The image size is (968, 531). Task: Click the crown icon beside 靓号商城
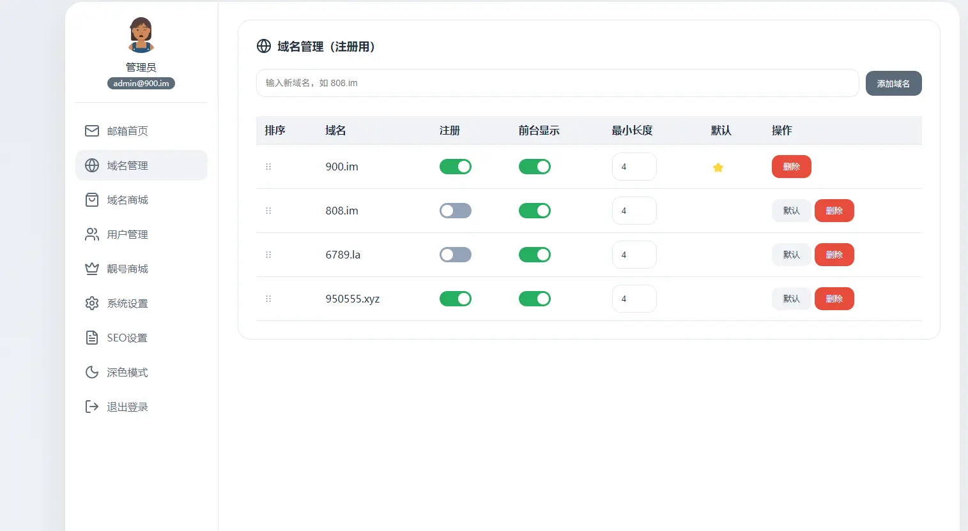click(92, 269)
